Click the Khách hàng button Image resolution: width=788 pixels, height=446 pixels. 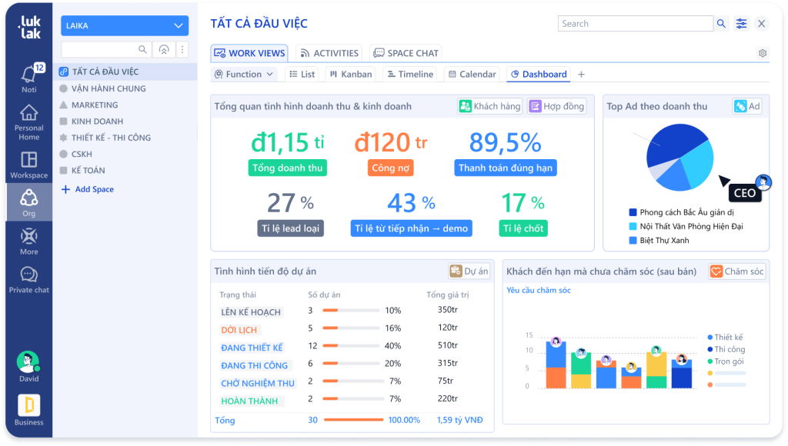pyautogui.click(x=489, y=106)
